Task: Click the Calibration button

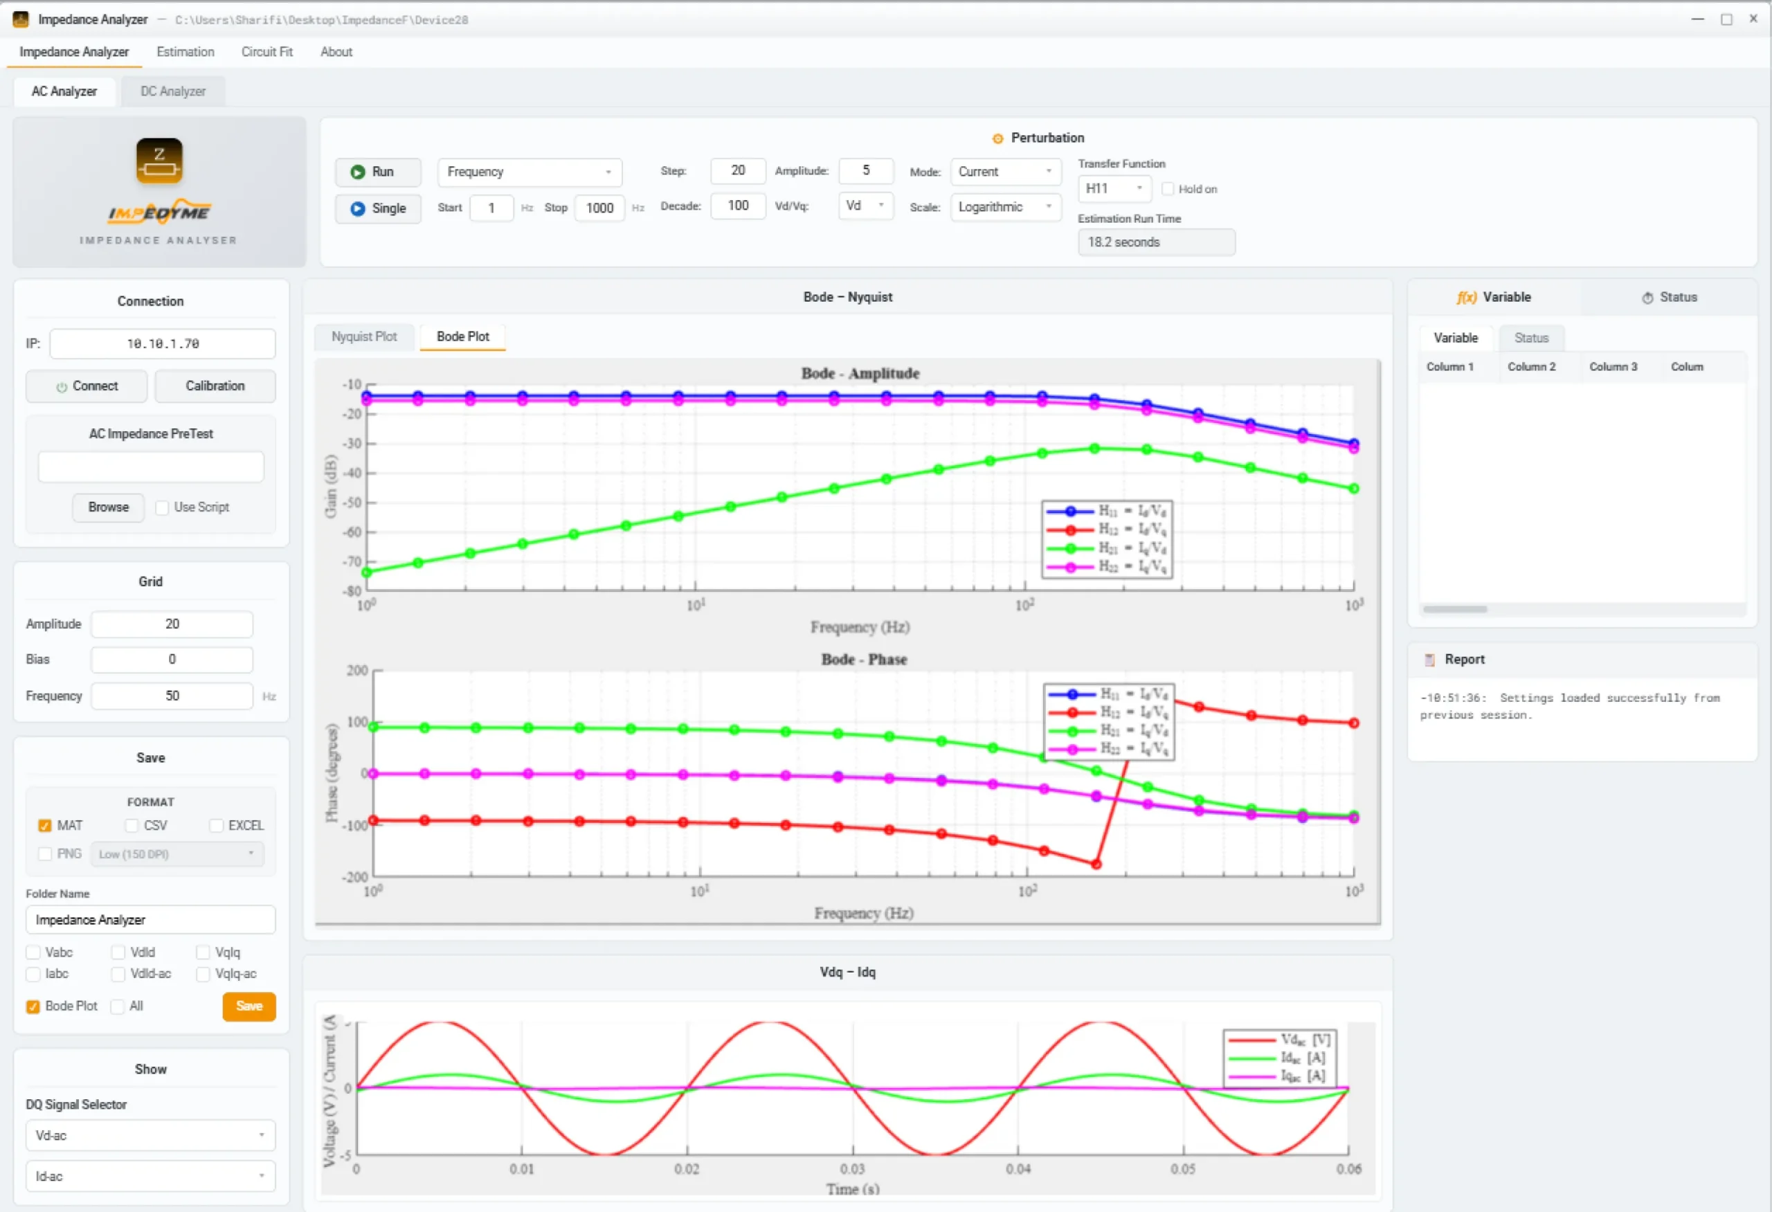Action: (215, 387)
